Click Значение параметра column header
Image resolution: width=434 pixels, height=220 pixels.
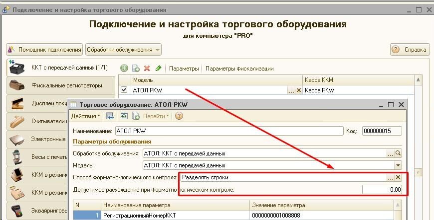click(x=322, y=205)
